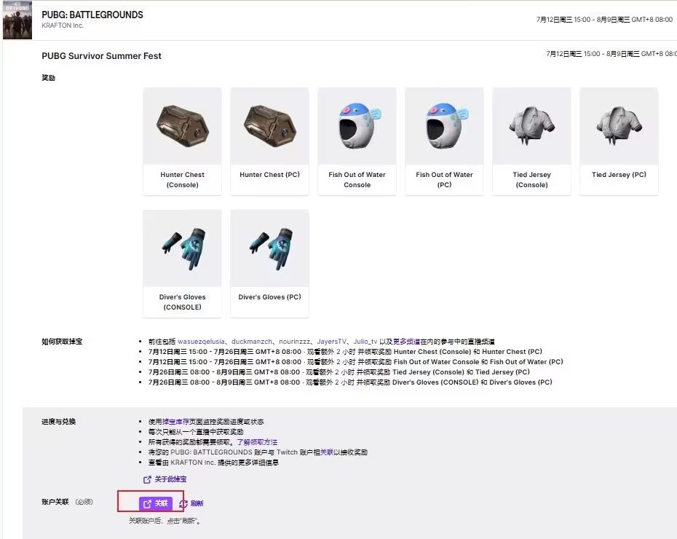Select the Fish Out of Water Console reward
The width and height of the screenshot is (677, 539).
pyautogui.click(x=357, y=141)
